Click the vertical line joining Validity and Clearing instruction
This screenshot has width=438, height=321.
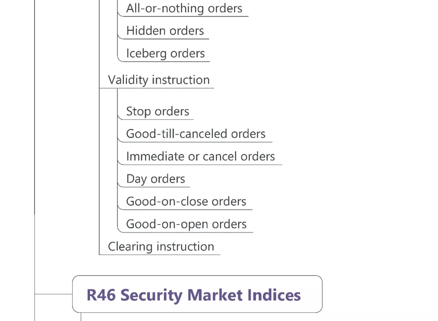pos(99,170)
